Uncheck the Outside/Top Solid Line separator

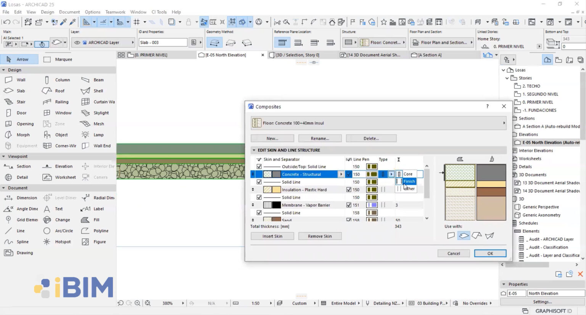pos(259,167)
